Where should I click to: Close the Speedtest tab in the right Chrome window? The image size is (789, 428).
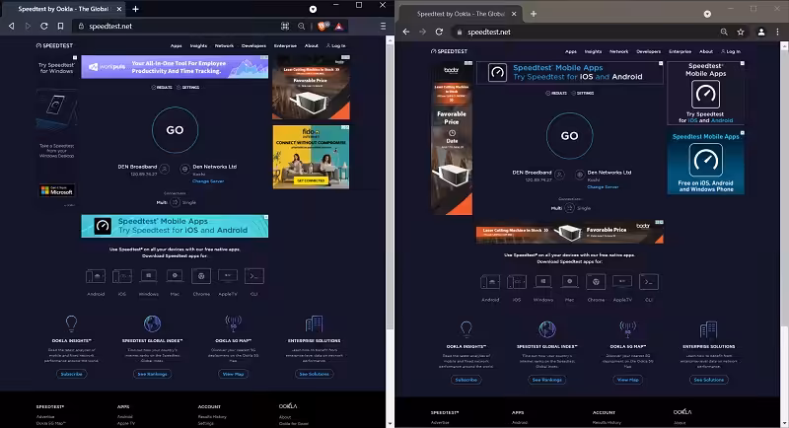(x=514, y=14)
